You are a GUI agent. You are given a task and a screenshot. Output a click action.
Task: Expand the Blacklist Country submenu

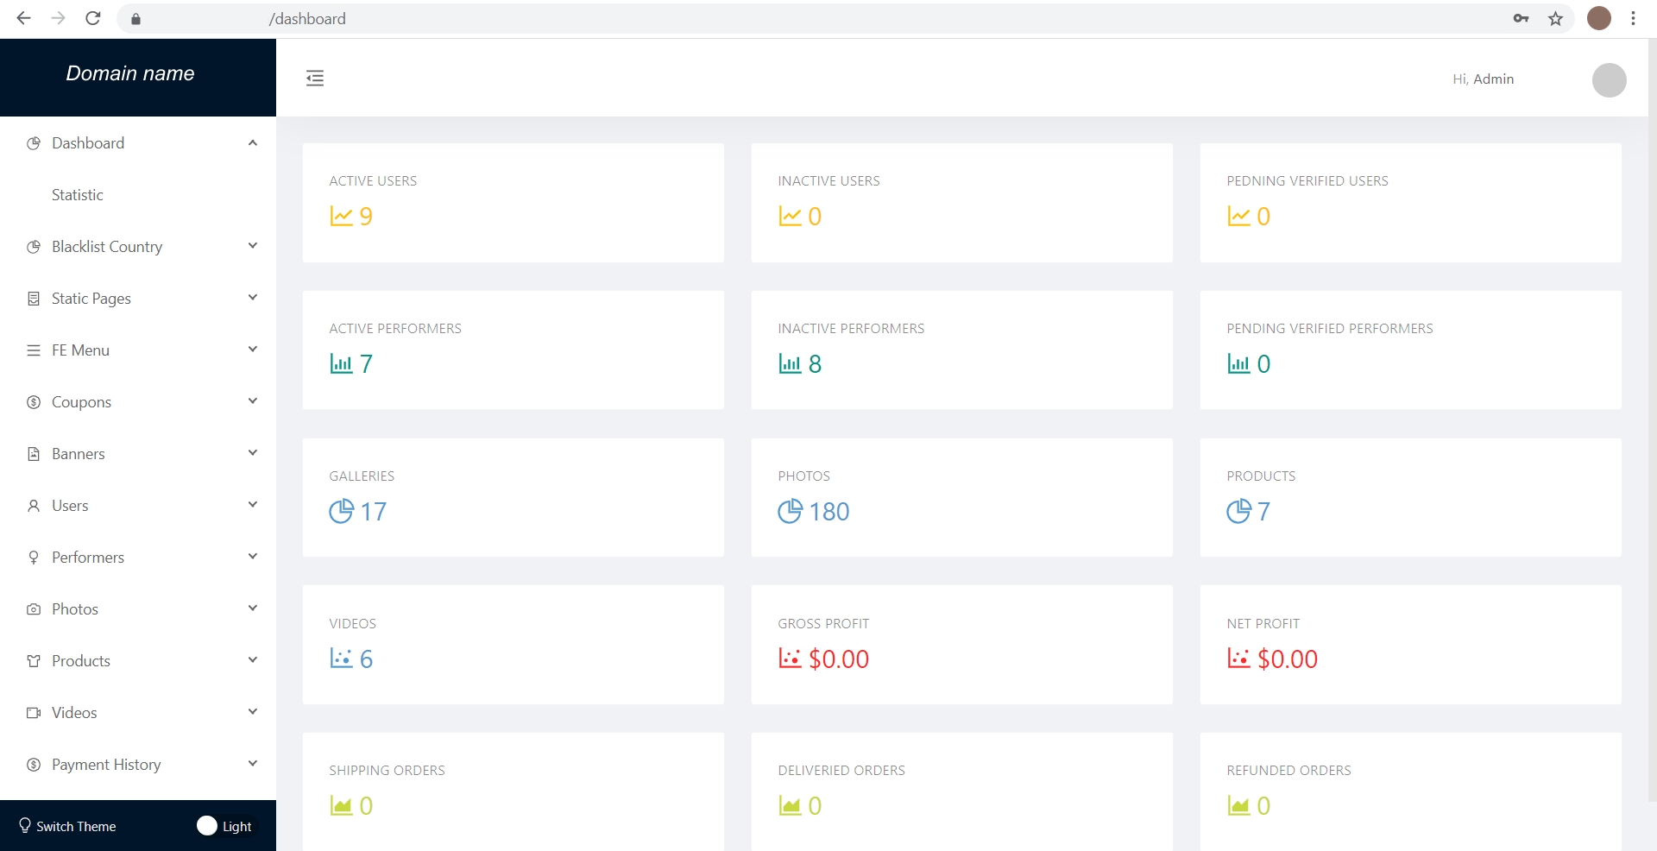253,246
